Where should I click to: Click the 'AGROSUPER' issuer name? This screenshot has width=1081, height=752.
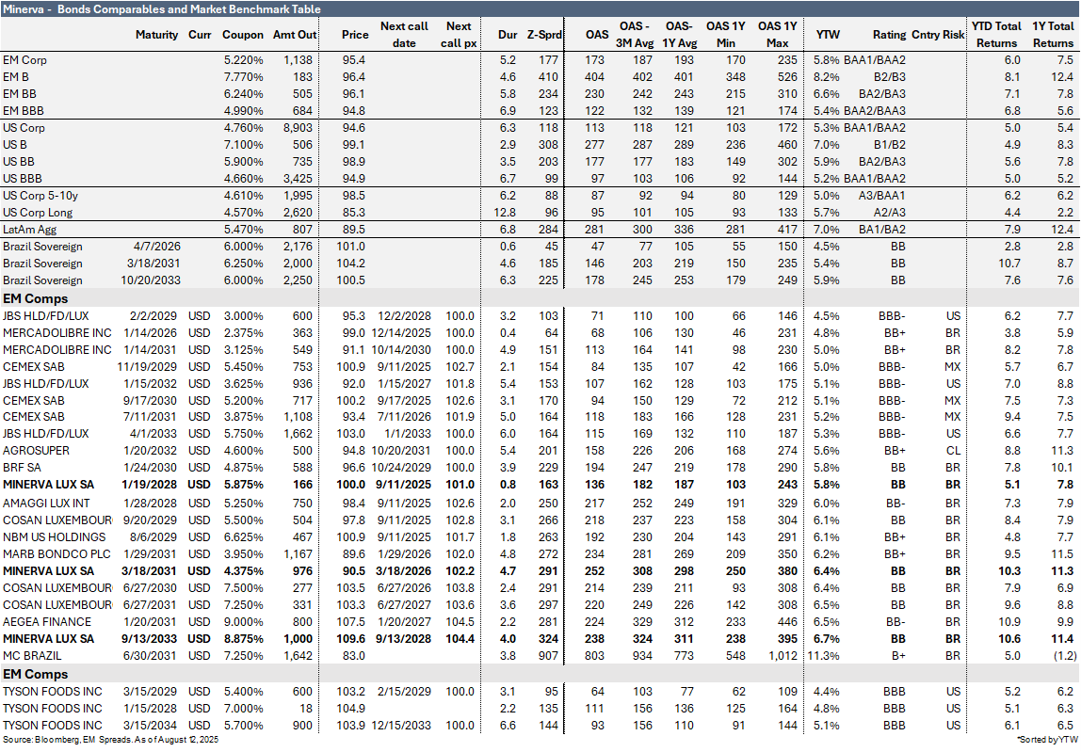point(36,451)
